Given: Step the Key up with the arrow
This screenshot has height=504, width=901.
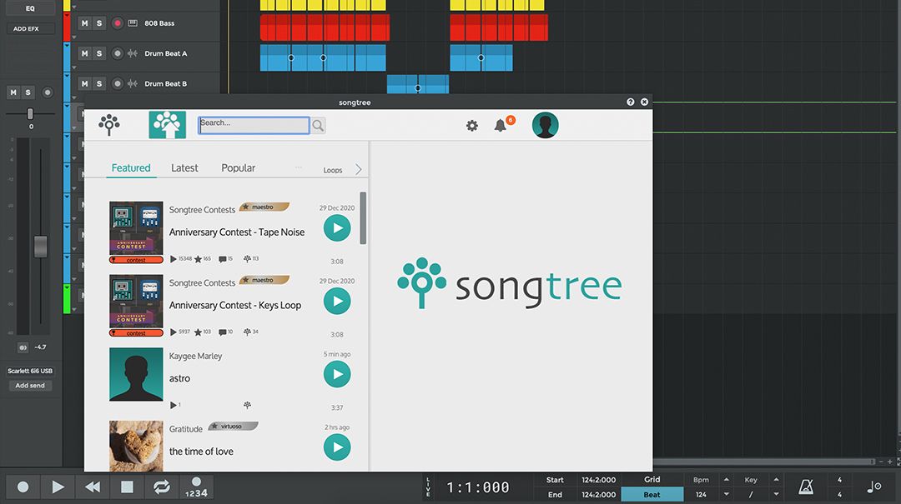Looking at the screenshot, I should click(777, 480).
